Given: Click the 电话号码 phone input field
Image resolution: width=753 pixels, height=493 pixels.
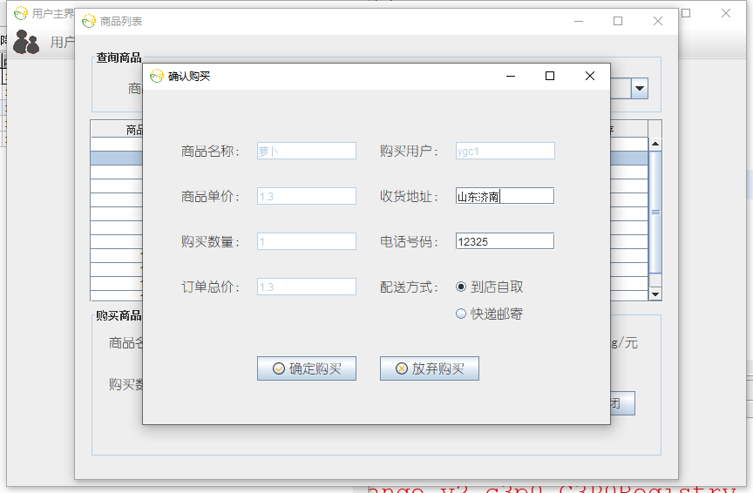Looking at the screenshot, I should click(x=505, y=241).
